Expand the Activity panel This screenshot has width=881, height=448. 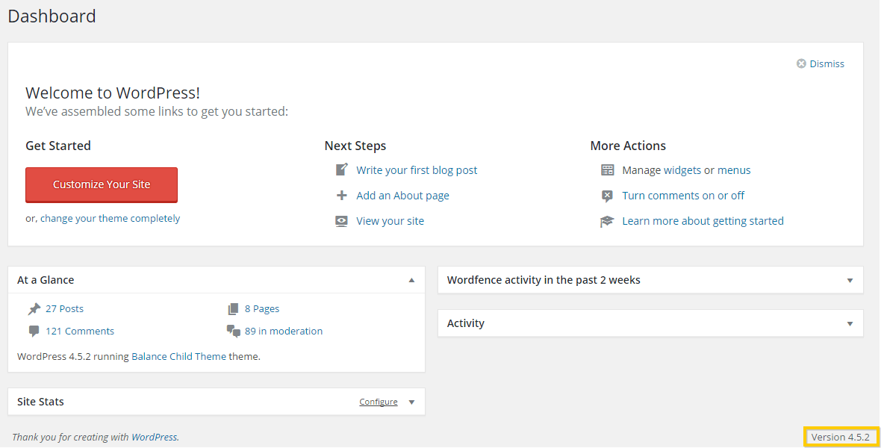coord(850,323)
